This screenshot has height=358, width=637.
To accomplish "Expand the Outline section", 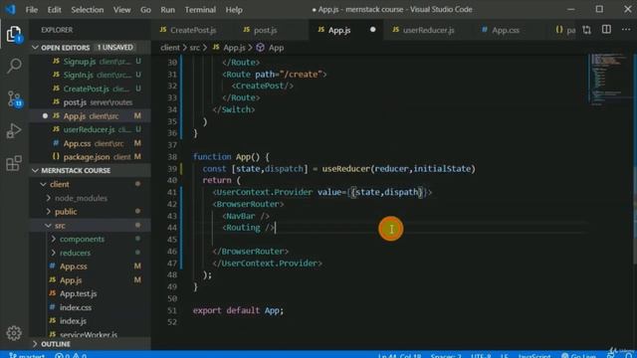I will (35, 344).
